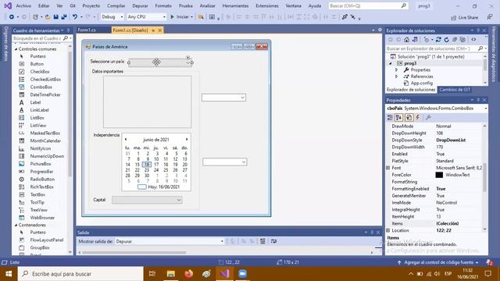This screenshot has height=281, width=500.
Task: Click the (Colección) Items property value
Action: point(448,223)
